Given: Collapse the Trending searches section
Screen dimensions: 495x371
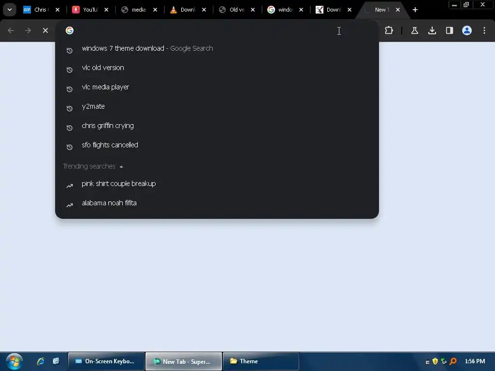Looking at the screenshot, I should (x=121, y=167).
